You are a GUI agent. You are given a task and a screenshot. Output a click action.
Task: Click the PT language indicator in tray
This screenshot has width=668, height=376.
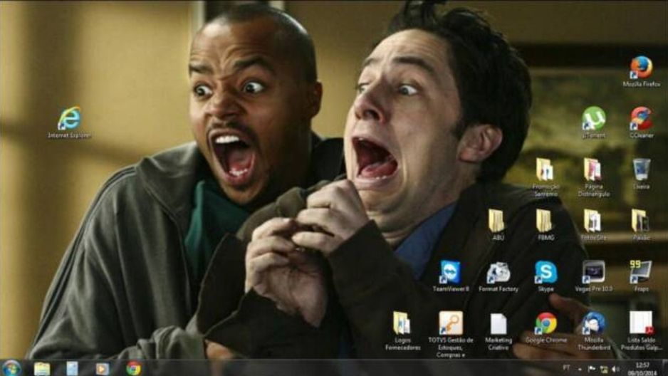[x=566, y=368]
